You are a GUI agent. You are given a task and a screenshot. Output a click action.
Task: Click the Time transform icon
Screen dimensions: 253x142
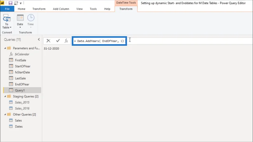pyautogui.click(x=31, y=18)
